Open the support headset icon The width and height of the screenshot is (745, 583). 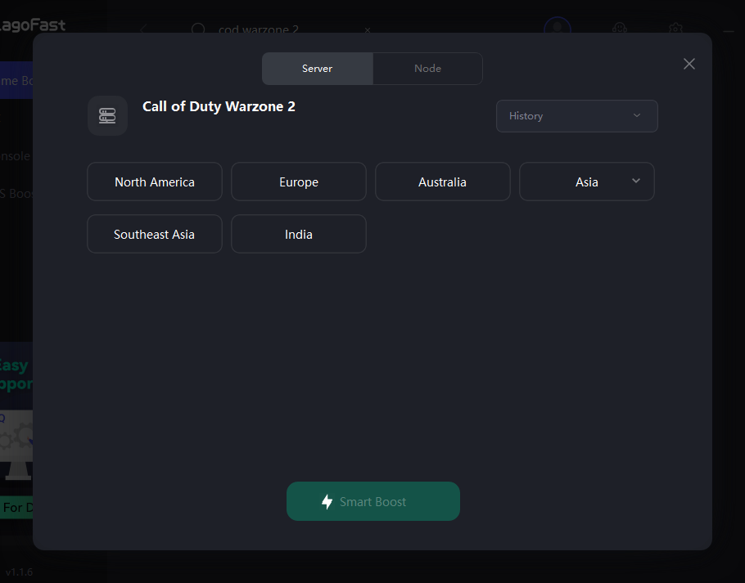(x=620, y=29)
